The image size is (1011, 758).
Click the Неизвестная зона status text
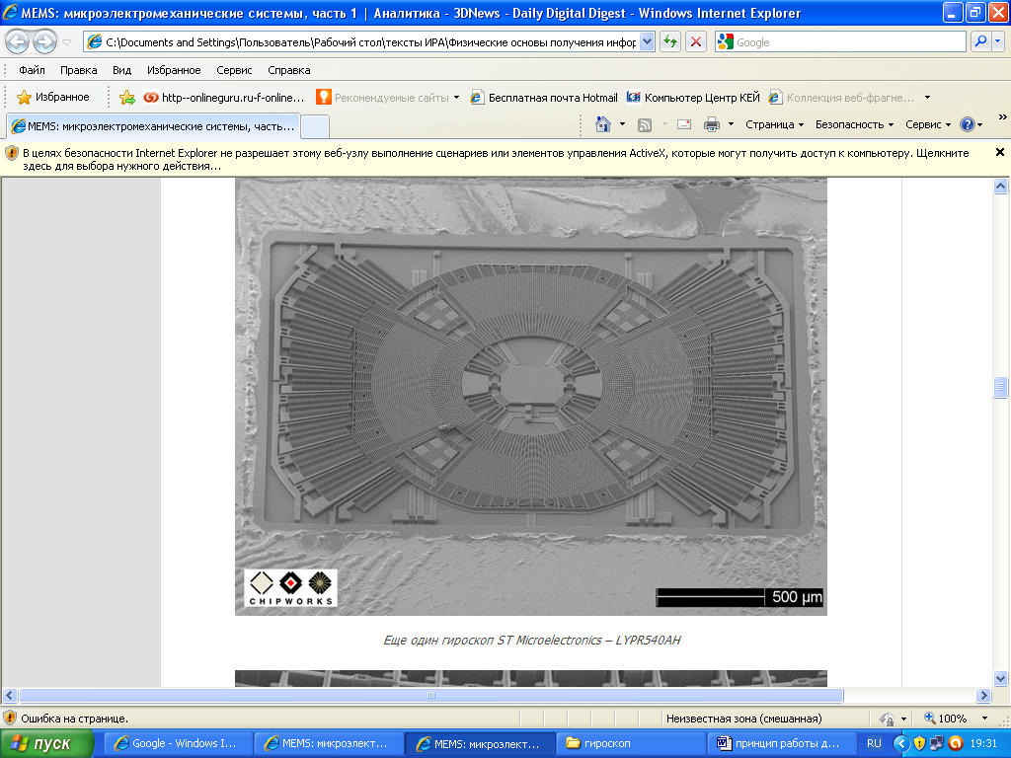(744, 719)
